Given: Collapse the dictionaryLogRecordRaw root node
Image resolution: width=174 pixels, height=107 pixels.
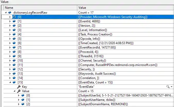Looking at the screenshot, I should tap(6, 12).
